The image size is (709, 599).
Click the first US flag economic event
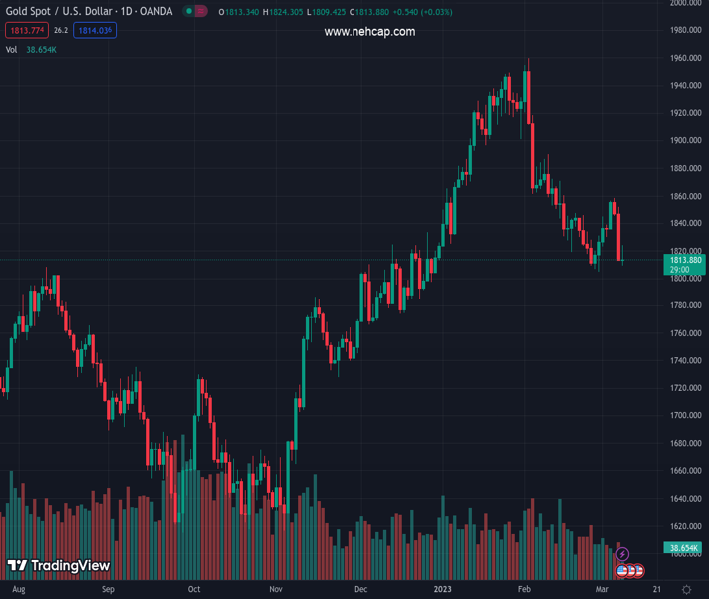coord(622,571)
